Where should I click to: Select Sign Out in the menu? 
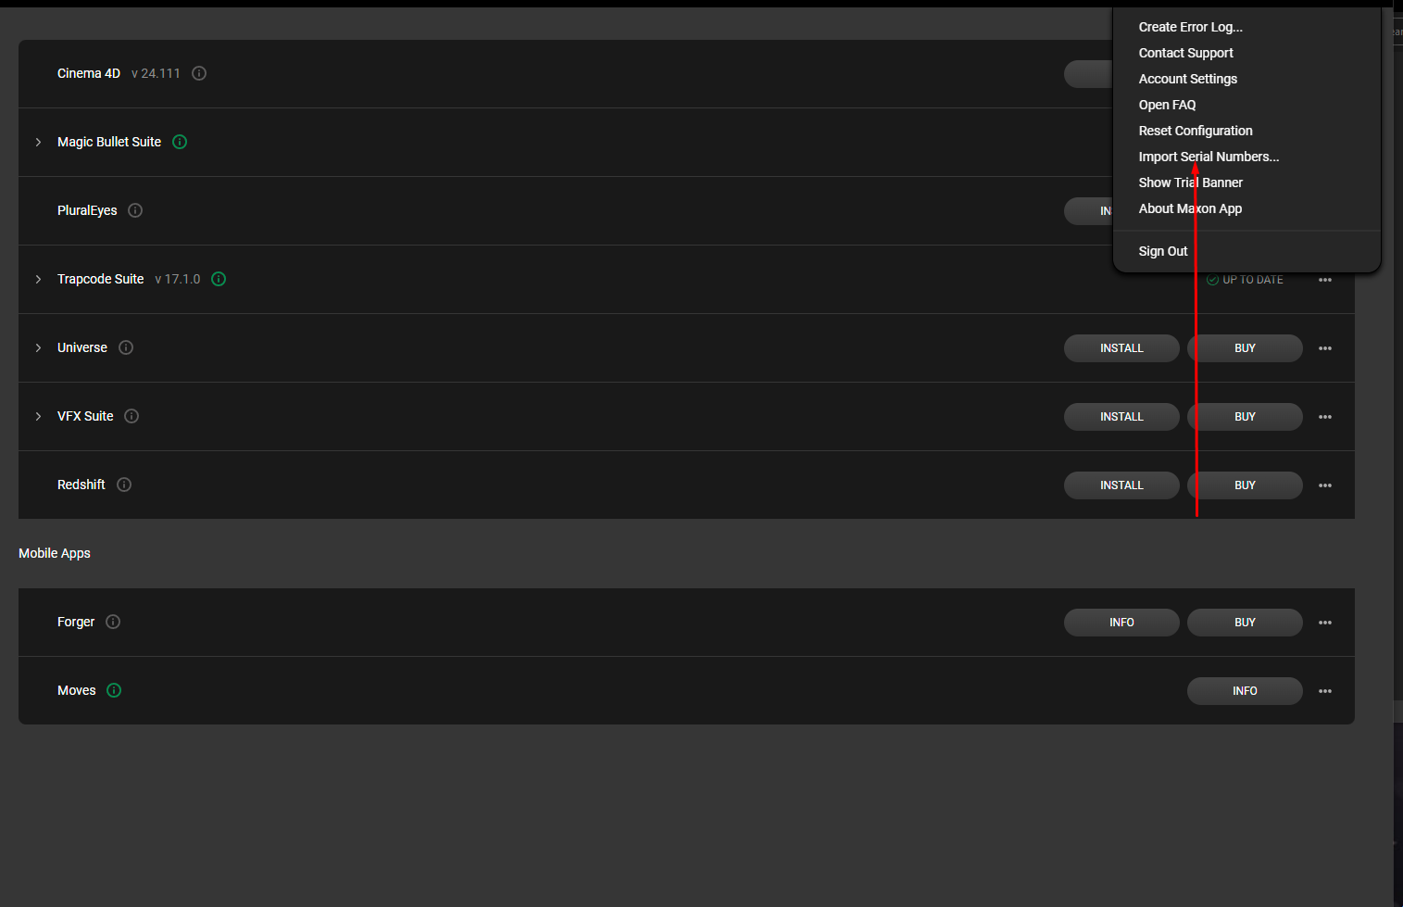click(x=1163, y=251)
